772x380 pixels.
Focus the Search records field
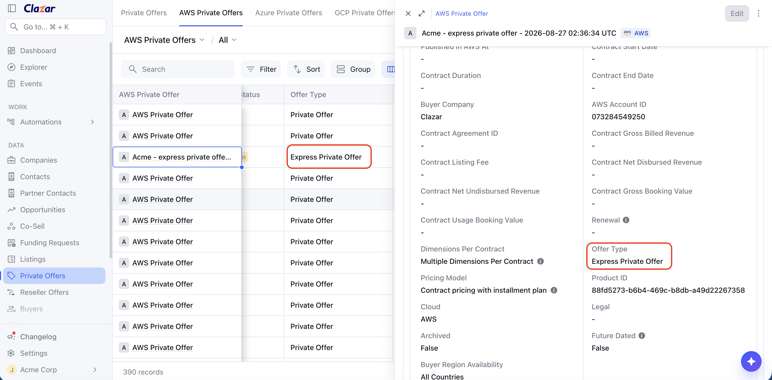[x=178, y=69]
